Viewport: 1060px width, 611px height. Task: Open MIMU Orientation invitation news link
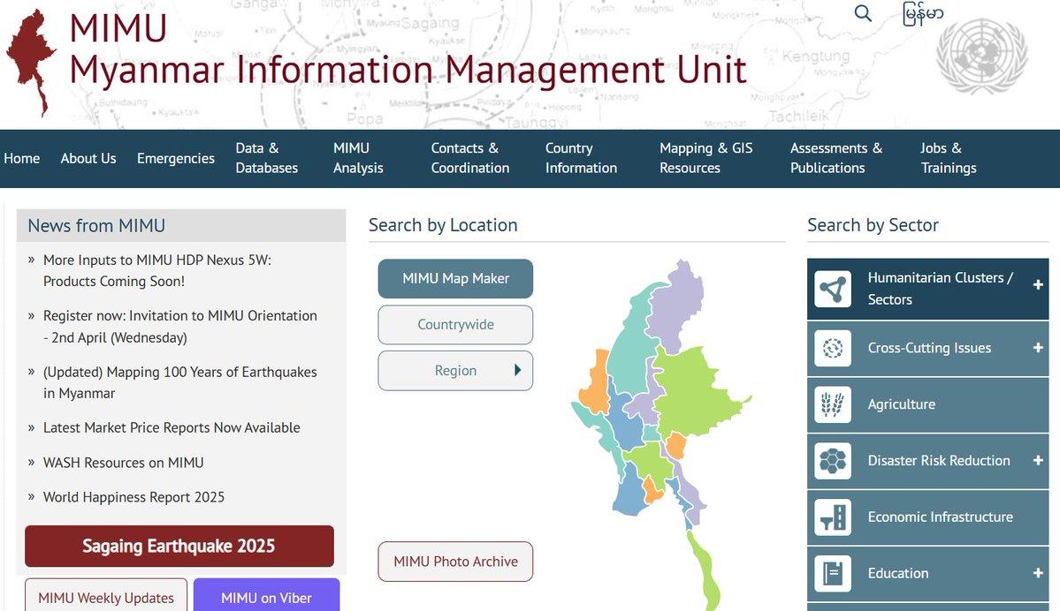(x=179, y=327)
